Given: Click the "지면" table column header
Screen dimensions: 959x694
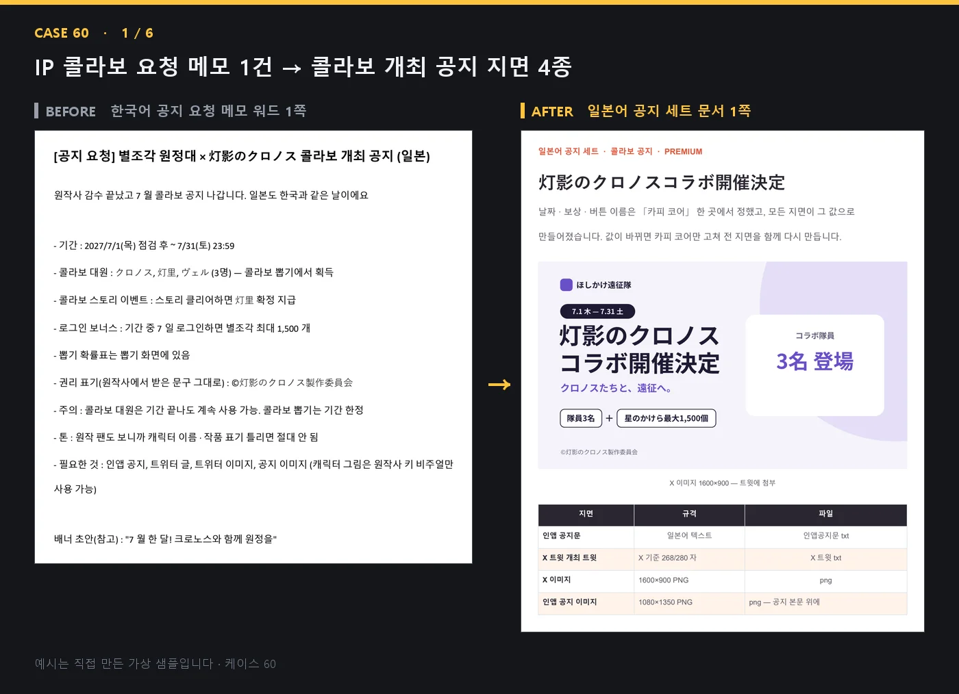Looking at the screenshot, I should point(586,514).
